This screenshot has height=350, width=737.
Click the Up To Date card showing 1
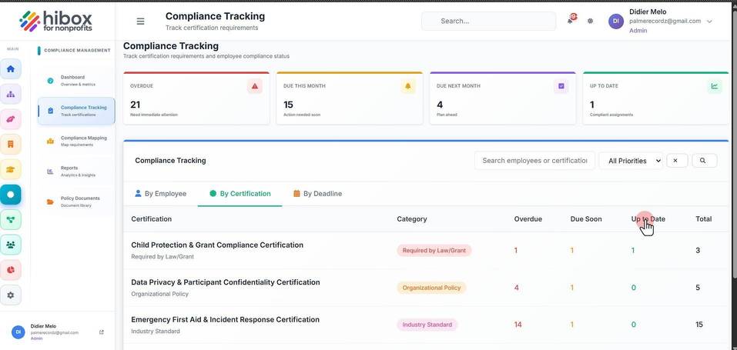click(655, 98)
